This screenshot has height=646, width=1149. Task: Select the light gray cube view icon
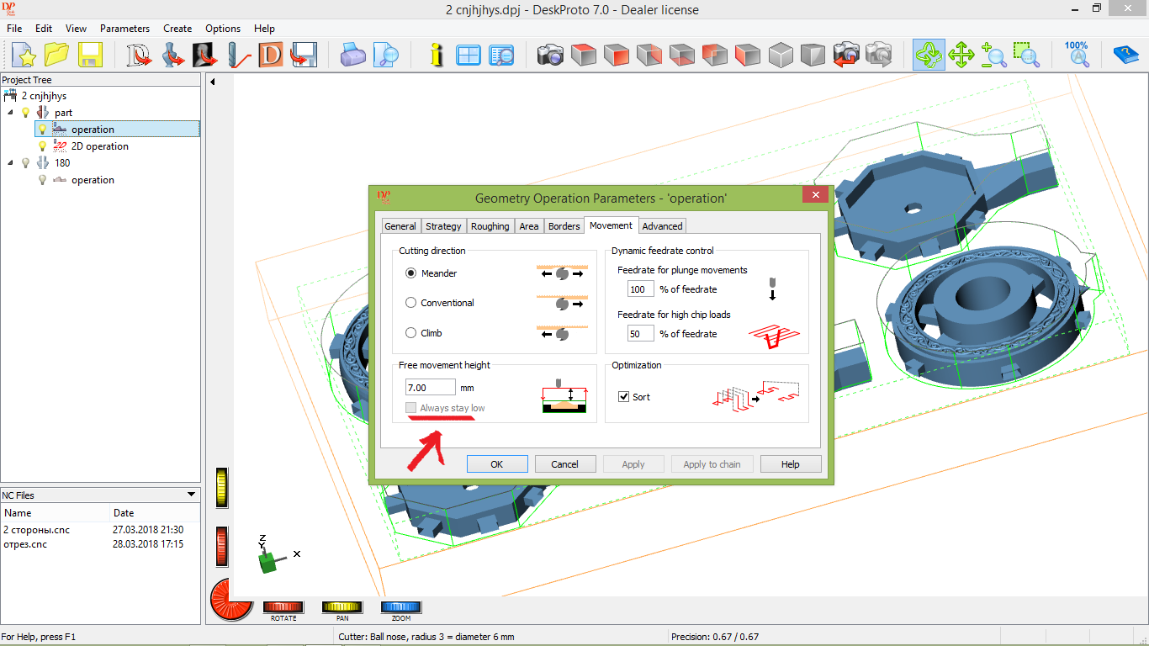pos(781,56)
